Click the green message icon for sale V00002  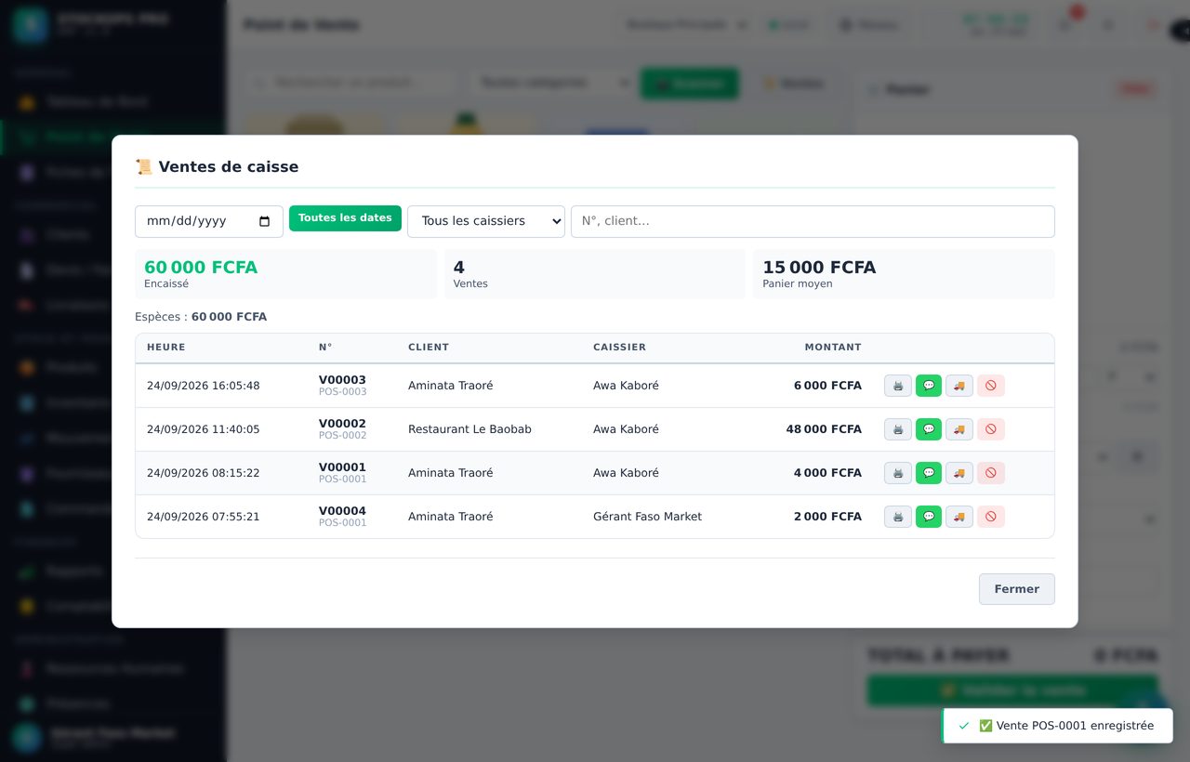pyautogui.click(x=929, y=429)
